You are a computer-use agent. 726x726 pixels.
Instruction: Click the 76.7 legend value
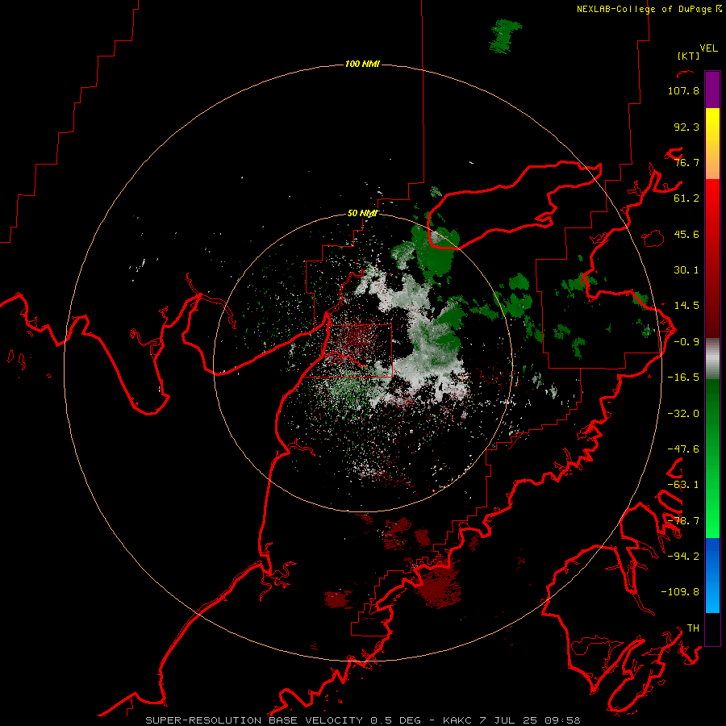tap(686, 162)
